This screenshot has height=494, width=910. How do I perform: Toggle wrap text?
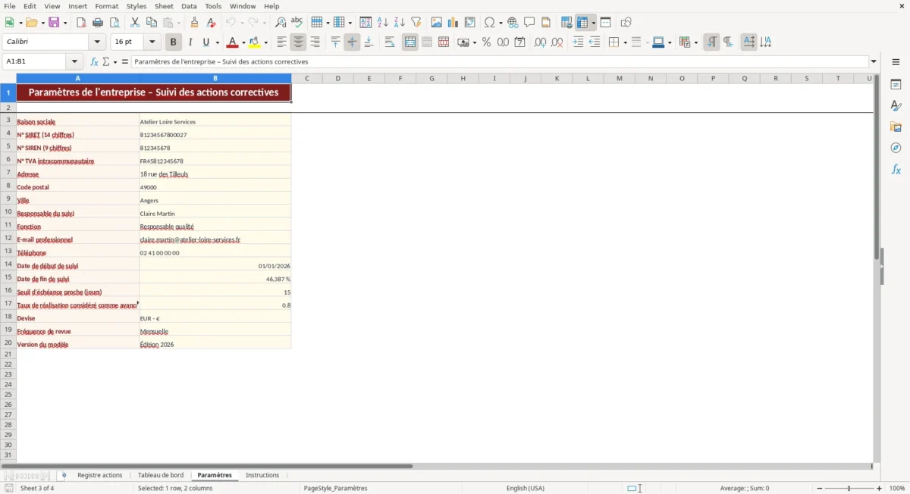(x=391, y=42)
